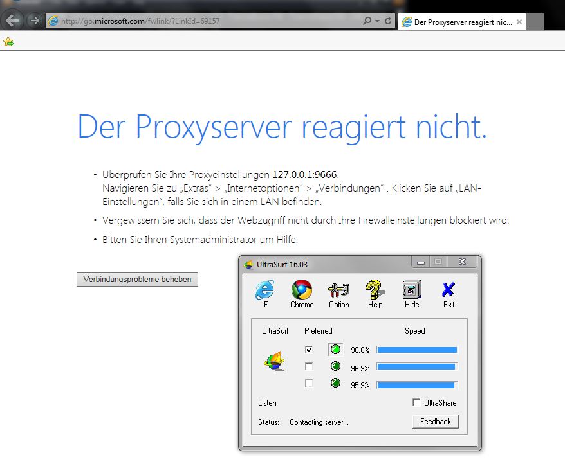Image resolution: width=565 pixels, height=473 pixels.
Task: Enable the UltraShare checkbox
Action: pyautogui.click(x=416, y=402)
